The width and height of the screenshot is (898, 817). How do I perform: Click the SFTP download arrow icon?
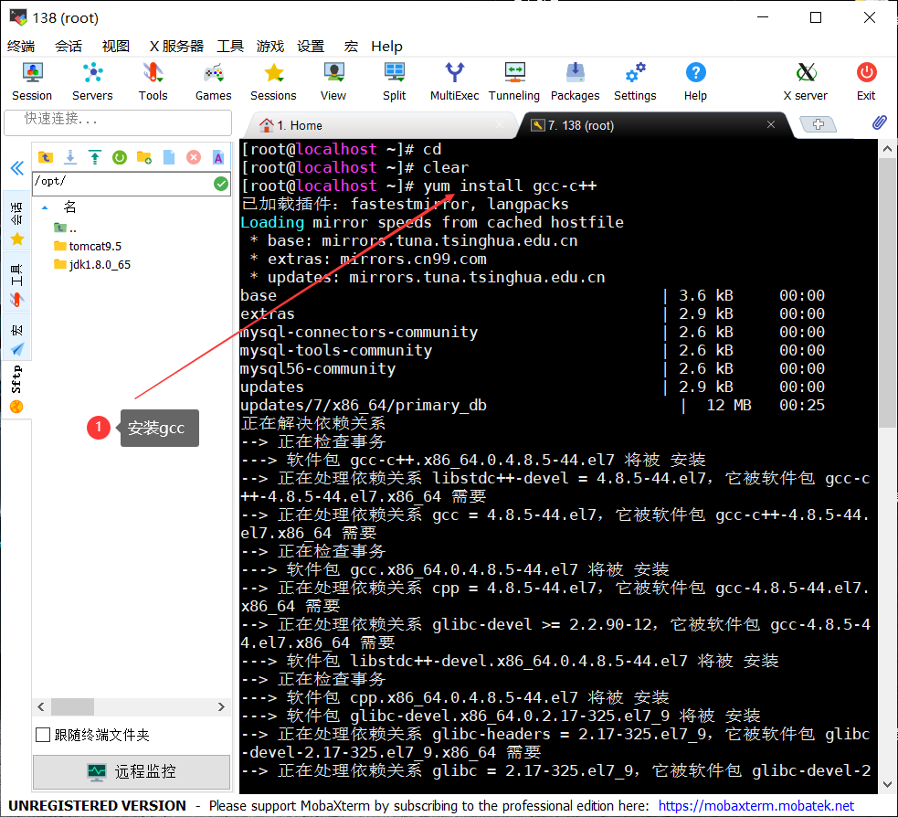click(69, 157)
